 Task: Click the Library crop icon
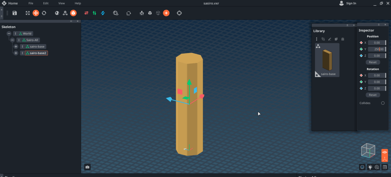[323, 39]
